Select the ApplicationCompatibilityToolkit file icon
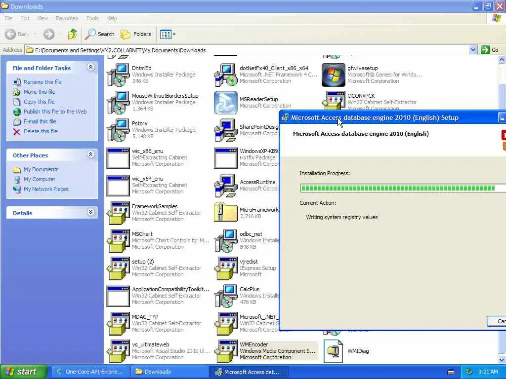Image resolution: width=506 pixels, height=379 pixels. click(x=118, y=296)
